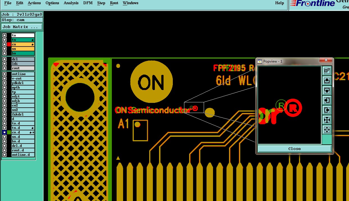Select the tp layer row
The image size is (349, 201).
pos(23,92)
